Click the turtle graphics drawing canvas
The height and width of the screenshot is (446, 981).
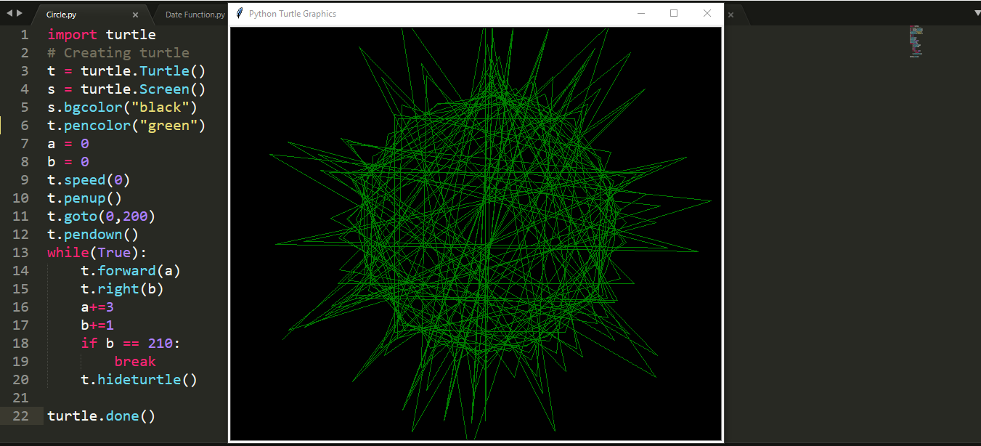(476, 232)
